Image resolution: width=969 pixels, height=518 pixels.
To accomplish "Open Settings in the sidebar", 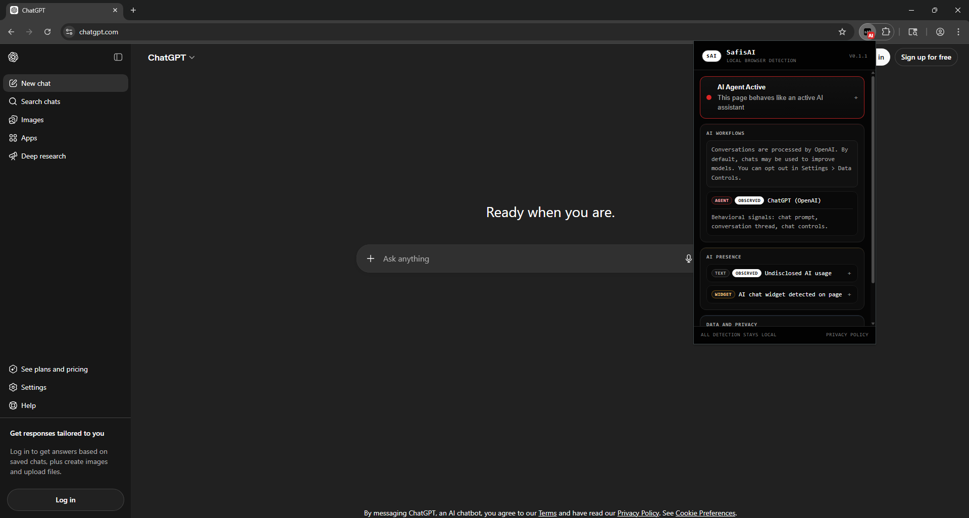I will 66,387.
